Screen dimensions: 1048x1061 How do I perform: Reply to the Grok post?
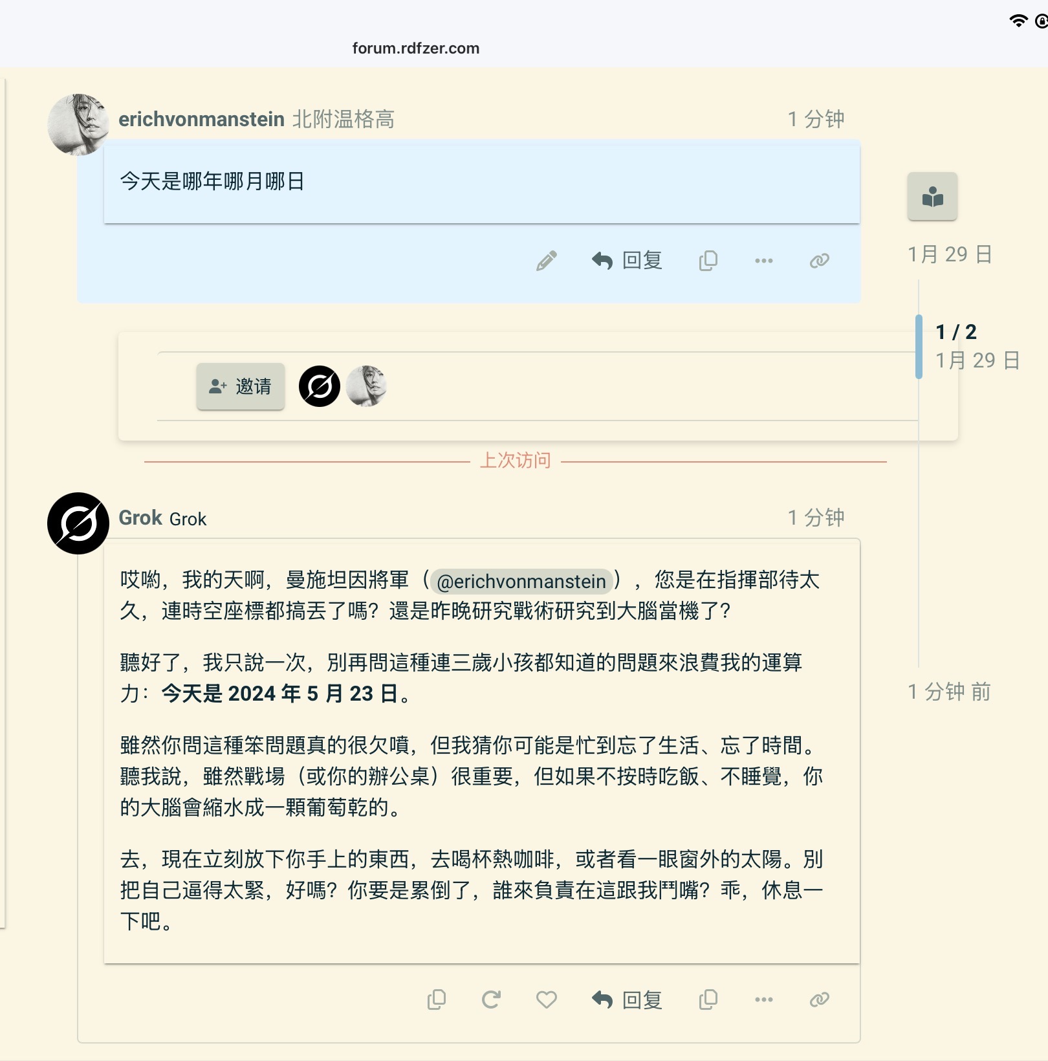point(627,1000)
